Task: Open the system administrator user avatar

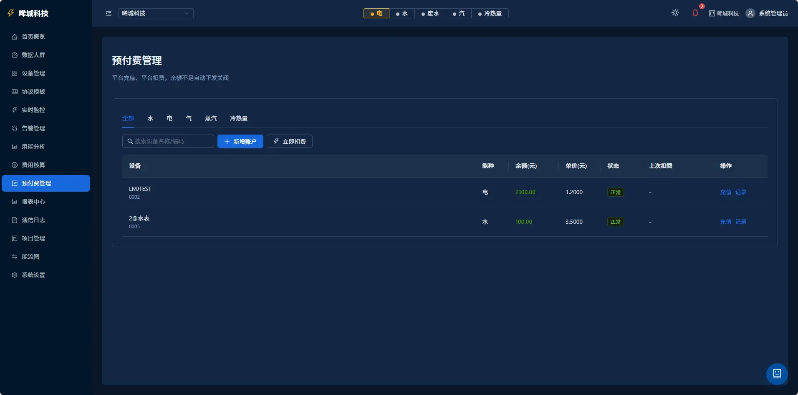Action: tap(750, 13)
